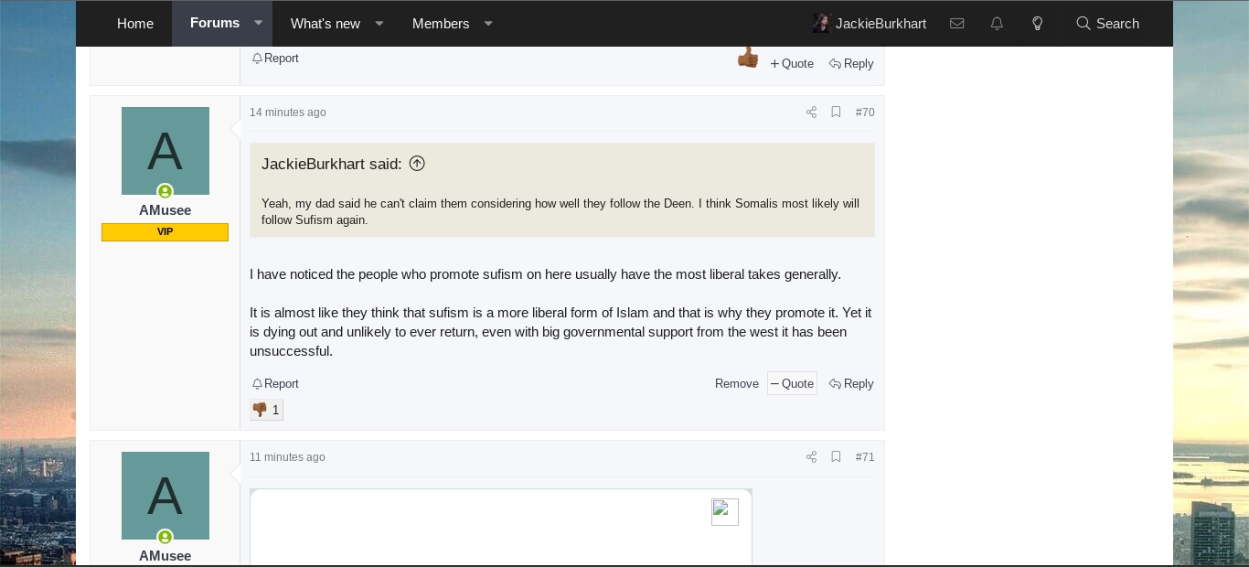Open AMusee username on post #71

(x=165, y=556)
